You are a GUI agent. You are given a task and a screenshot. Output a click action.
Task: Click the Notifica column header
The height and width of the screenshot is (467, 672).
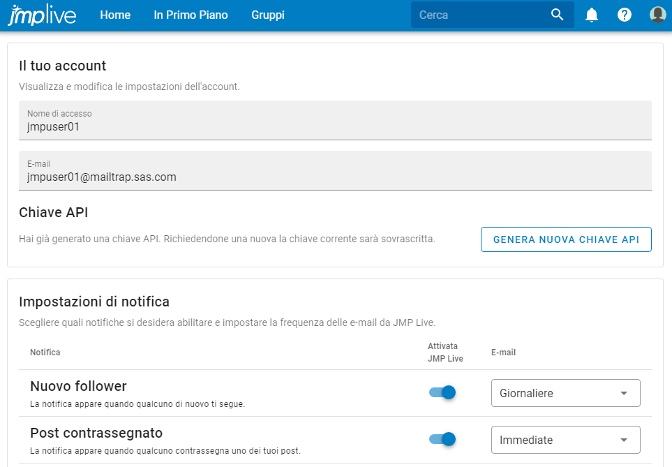click(45, 353)
